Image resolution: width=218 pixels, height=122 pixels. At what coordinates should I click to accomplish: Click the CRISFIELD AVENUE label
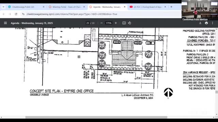40,95
